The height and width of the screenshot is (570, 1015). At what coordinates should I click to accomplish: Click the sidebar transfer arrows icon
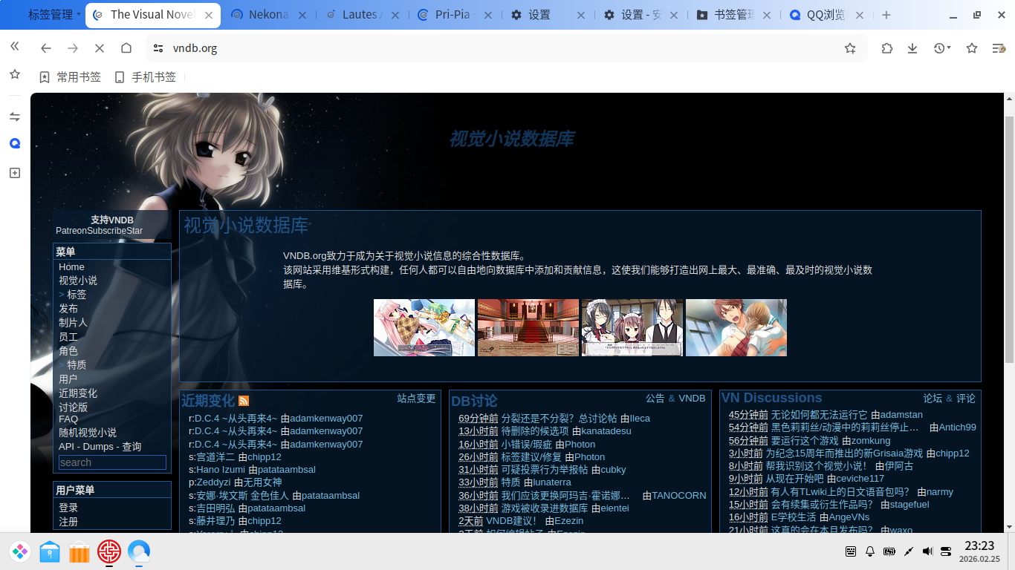14,117
